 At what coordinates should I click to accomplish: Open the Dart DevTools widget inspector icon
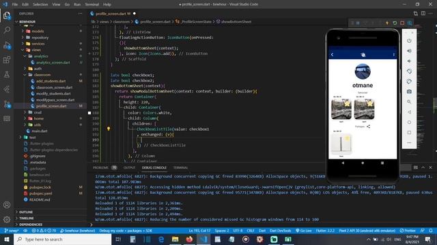click(x=410, y=23)
